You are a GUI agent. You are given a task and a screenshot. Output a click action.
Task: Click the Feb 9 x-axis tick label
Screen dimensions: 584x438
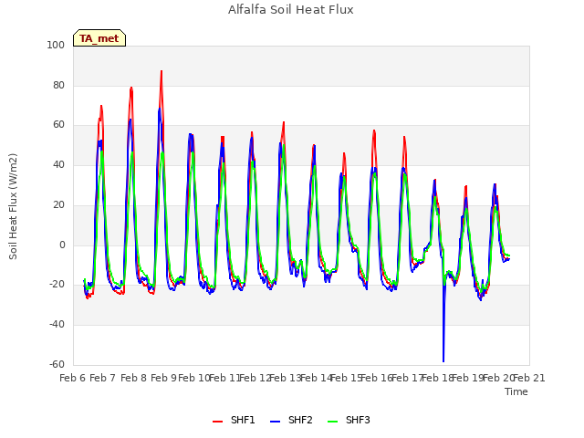(x=164, y=378)
